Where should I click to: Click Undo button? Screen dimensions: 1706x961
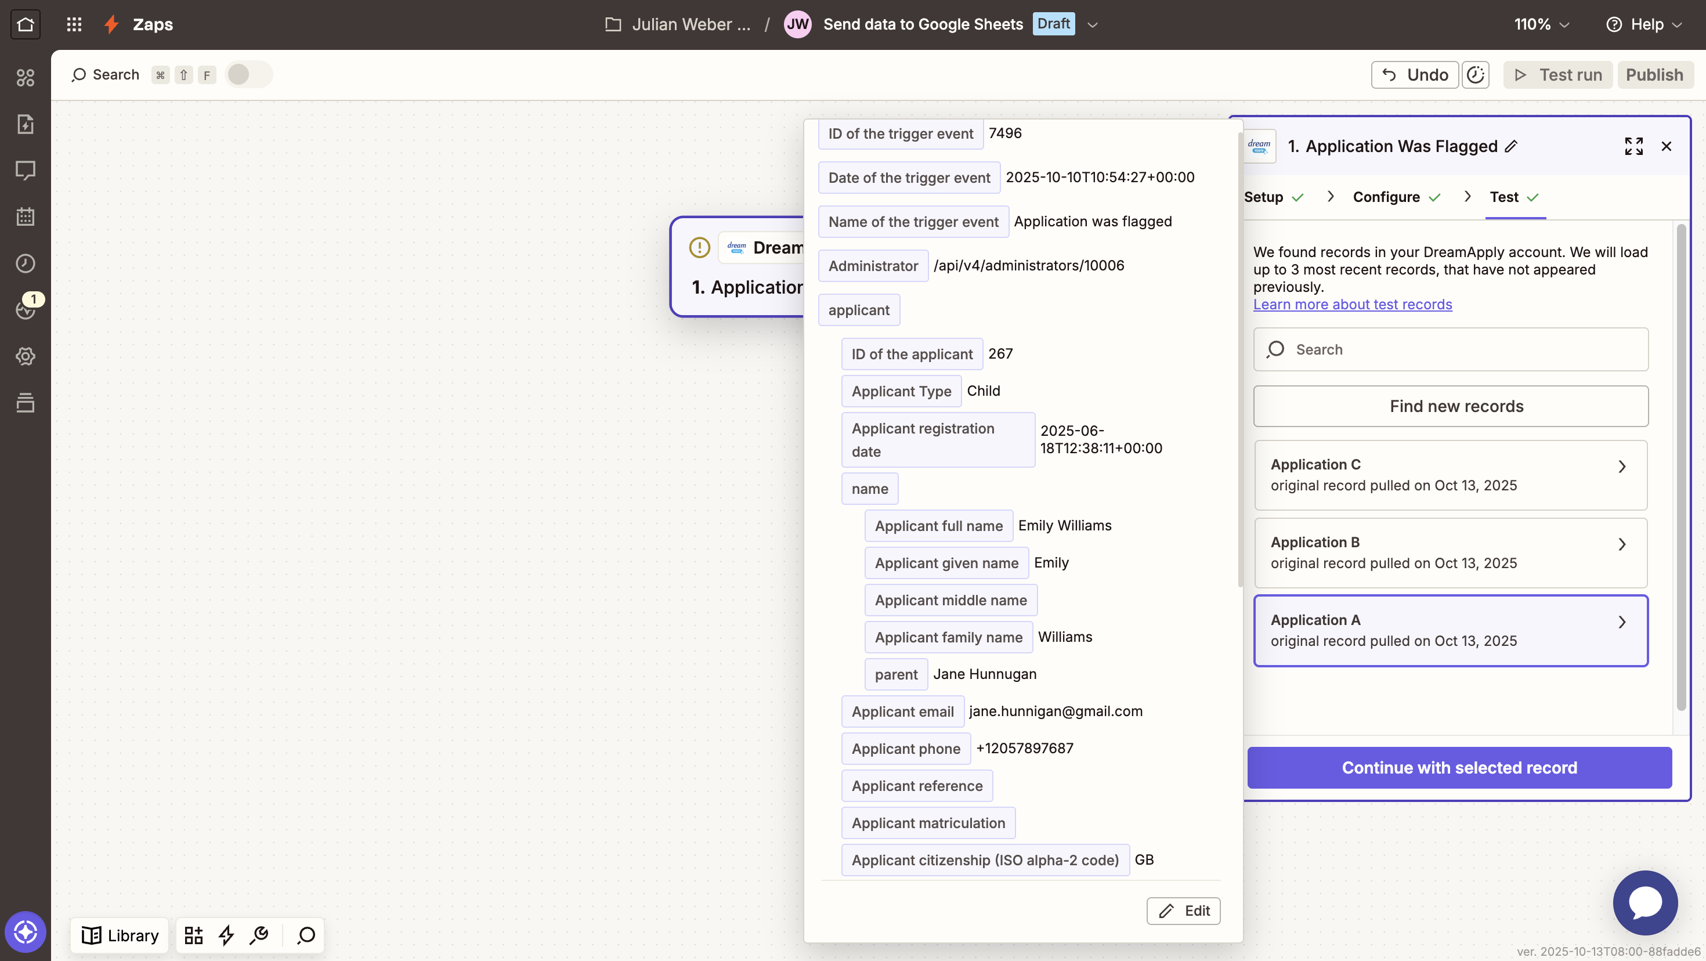(x=1415, y=75)
